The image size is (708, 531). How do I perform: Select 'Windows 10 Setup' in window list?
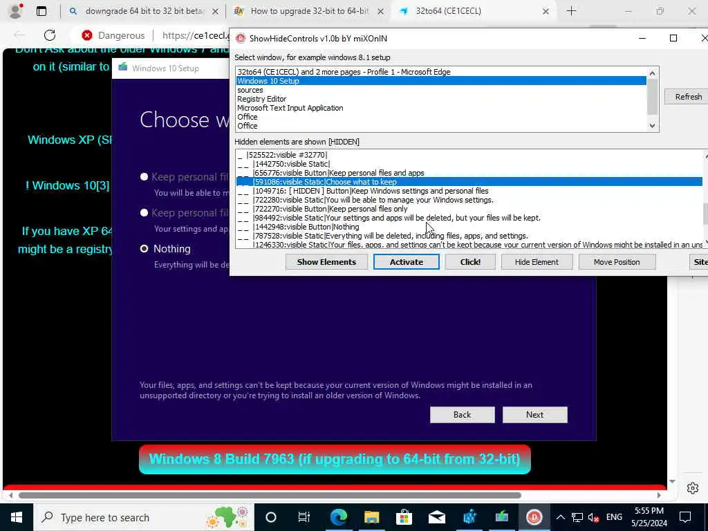(x=441, y=81)
